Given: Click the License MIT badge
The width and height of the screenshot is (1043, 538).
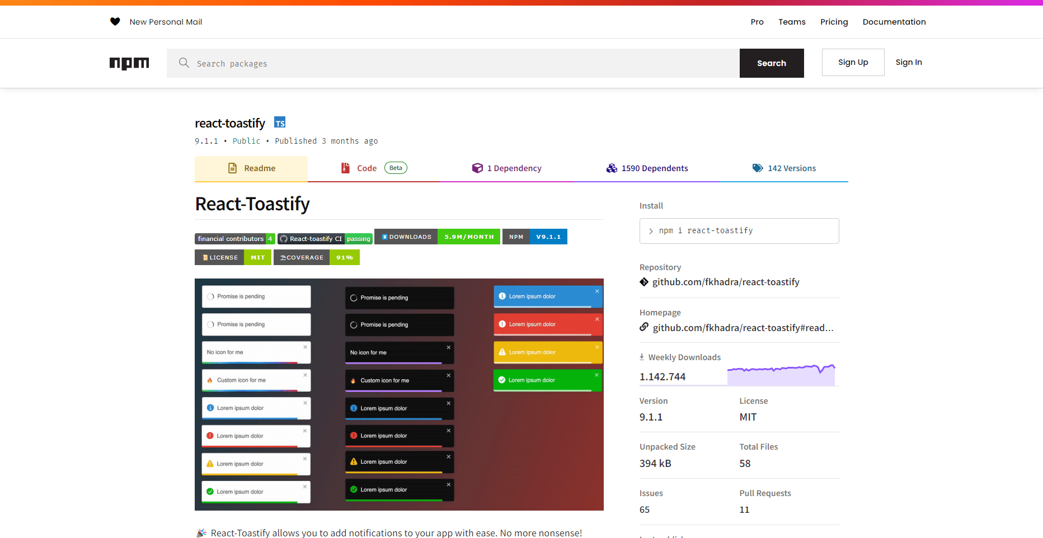Looking at the screenshot, I should tap(233, 257).
